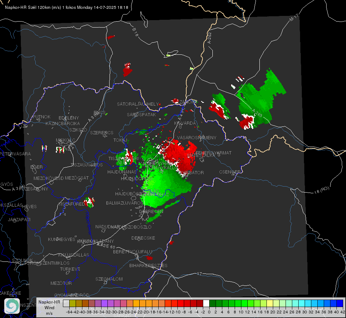Click the teal swirl logo icon
Screen dimensions: 346x318
[12, 306]
